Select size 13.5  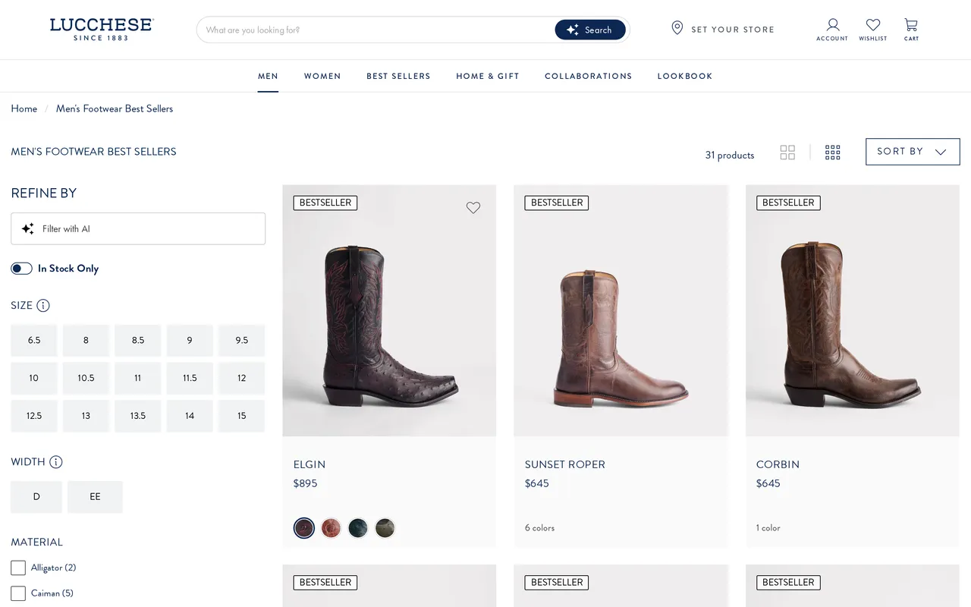[x=138, y=416]
